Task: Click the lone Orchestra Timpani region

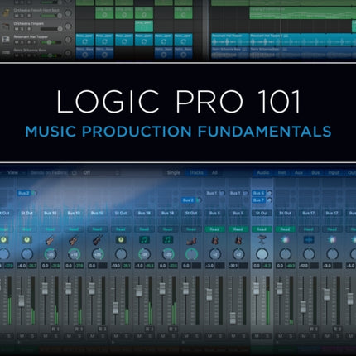Action: coord(144,26)
